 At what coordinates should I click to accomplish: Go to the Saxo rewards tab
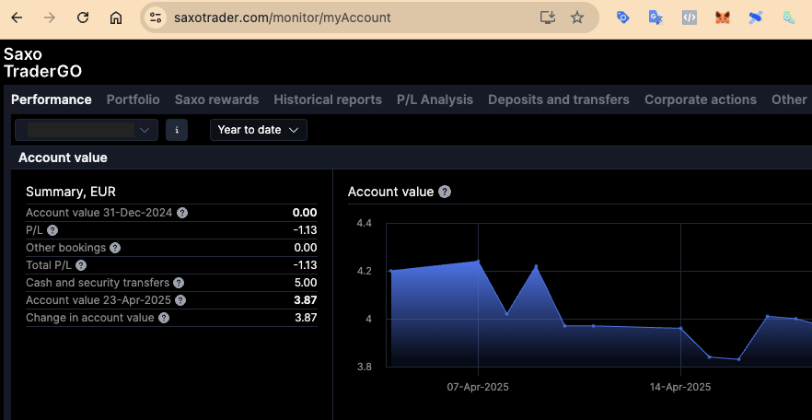click(216, 99)
